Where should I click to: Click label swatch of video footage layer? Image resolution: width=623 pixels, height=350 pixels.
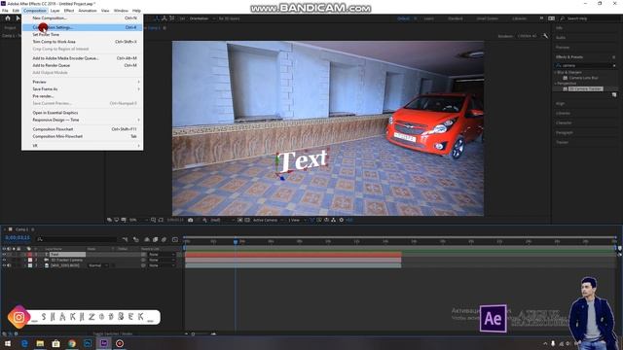[30, 265]
